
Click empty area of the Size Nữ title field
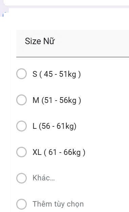click(92, 43)
